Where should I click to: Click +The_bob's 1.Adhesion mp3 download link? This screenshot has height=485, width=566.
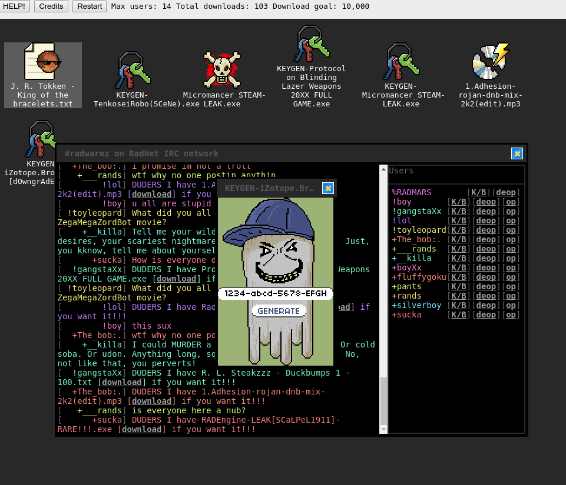151,401
